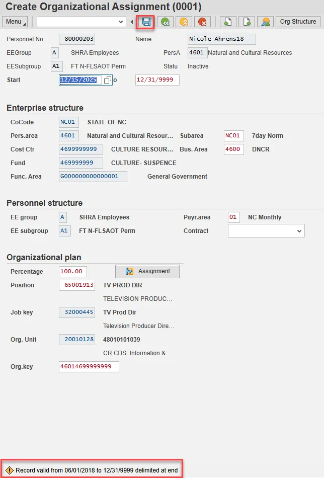
Task: Click the red Cancel icon
Action: [202, 22]
